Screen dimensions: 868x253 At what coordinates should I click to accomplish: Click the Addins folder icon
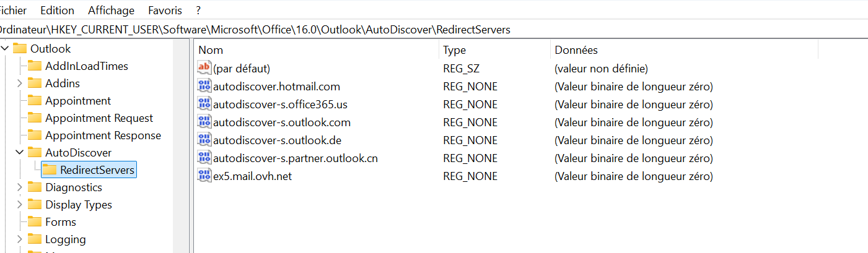click(35, 83)
